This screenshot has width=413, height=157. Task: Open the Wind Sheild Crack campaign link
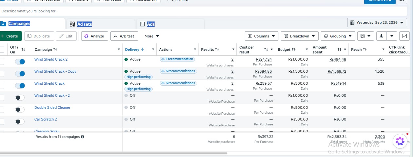point(49,83)
